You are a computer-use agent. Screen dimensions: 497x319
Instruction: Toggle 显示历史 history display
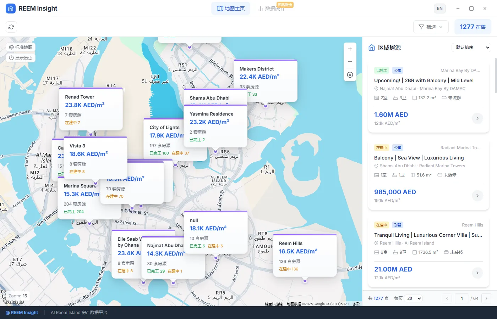[x=21, y=58]
